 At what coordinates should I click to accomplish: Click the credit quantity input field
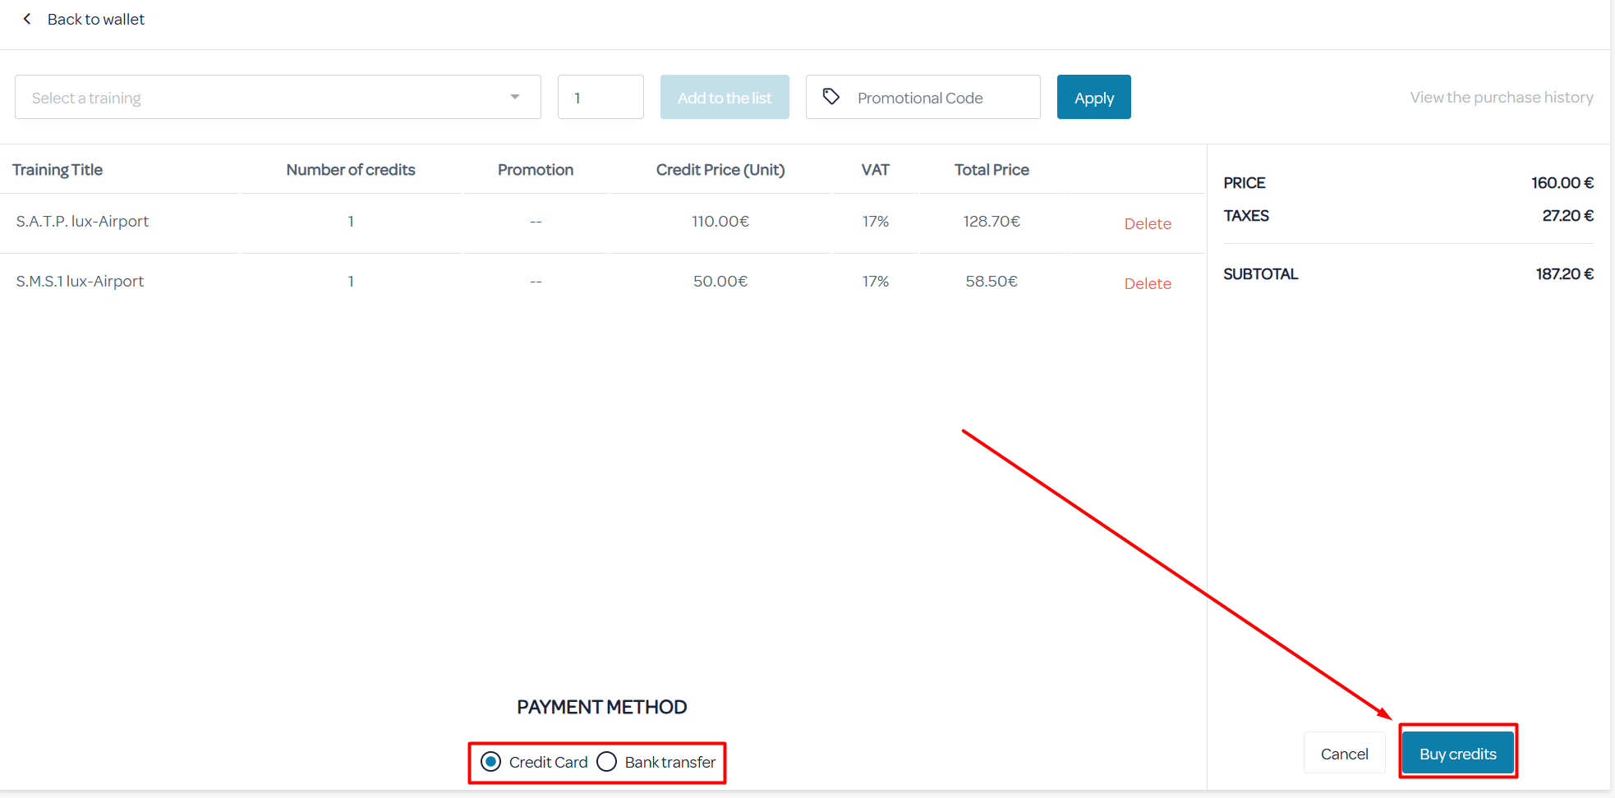[600, 98]
